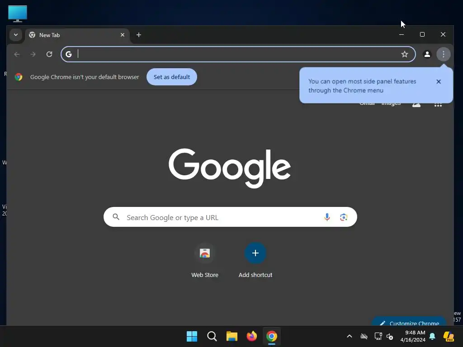Minimize the Chrome window
The height and width of the screenshot is (347, 463).
(x=402, y=34)
